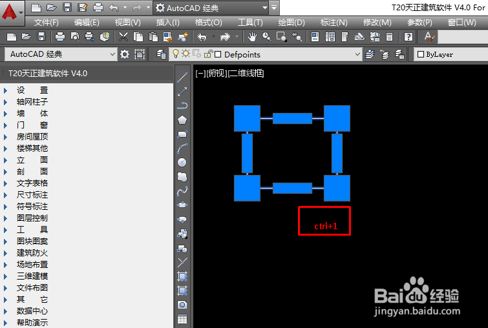Open the AutoCAD 经典 workspace dropdown in title bar
Screen dimensions: 488x328
(265, 8)
